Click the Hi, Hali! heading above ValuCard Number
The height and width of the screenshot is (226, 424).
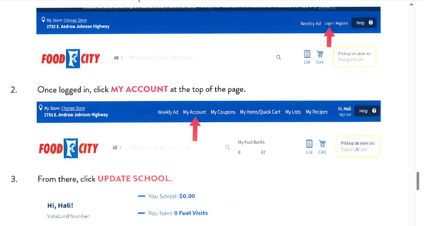click(x=60, y=205)
